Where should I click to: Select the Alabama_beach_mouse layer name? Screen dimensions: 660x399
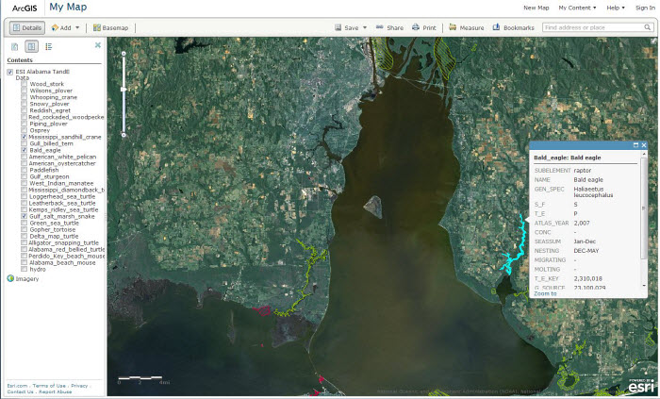pos(62,262)
